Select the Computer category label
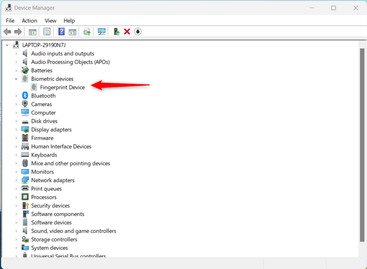Image resolution: width=367 pixels, height=269 pixels. pos(43,113)
